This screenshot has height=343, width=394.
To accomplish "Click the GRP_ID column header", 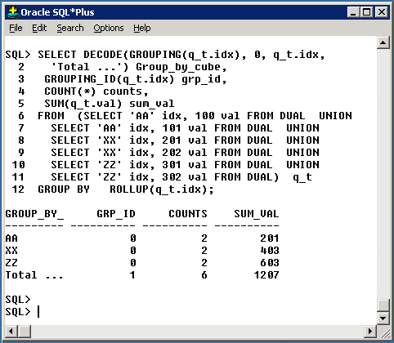I will point(116,214).
